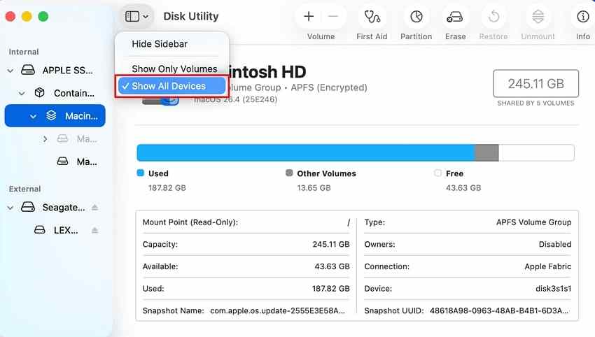The image size is (595, 337).
Task: Click the 245.11 GB capacity box
Action: pos(535,83)
